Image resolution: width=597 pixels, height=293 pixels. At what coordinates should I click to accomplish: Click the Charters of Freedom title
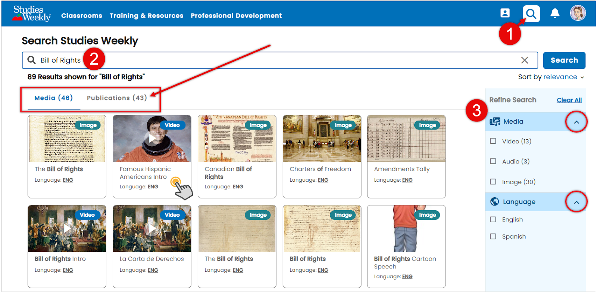click(x=321, y=169)
